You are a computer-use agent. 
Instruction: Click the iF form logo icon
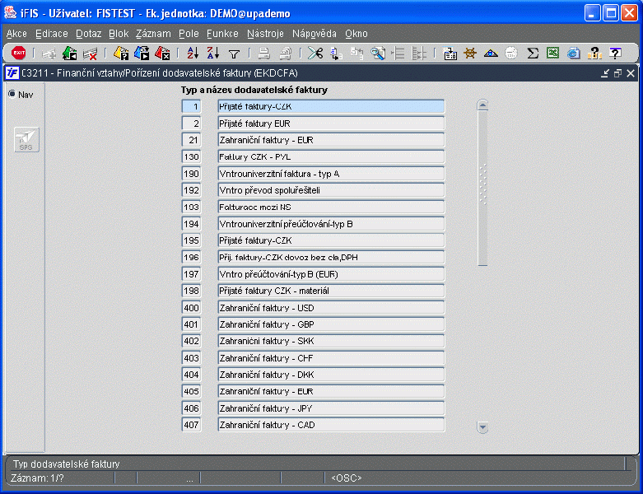coord(12,73)
